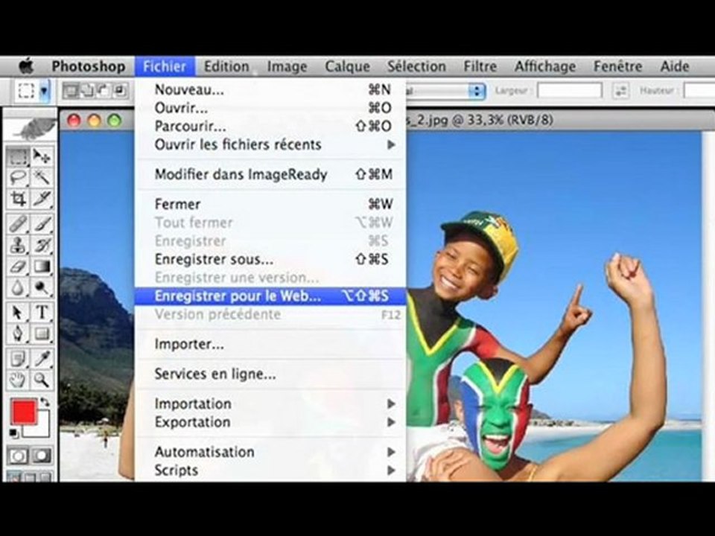The width and height of the screenshot is (715, 536).
Task: Open the Aide menu
Action: pos(675,66)
